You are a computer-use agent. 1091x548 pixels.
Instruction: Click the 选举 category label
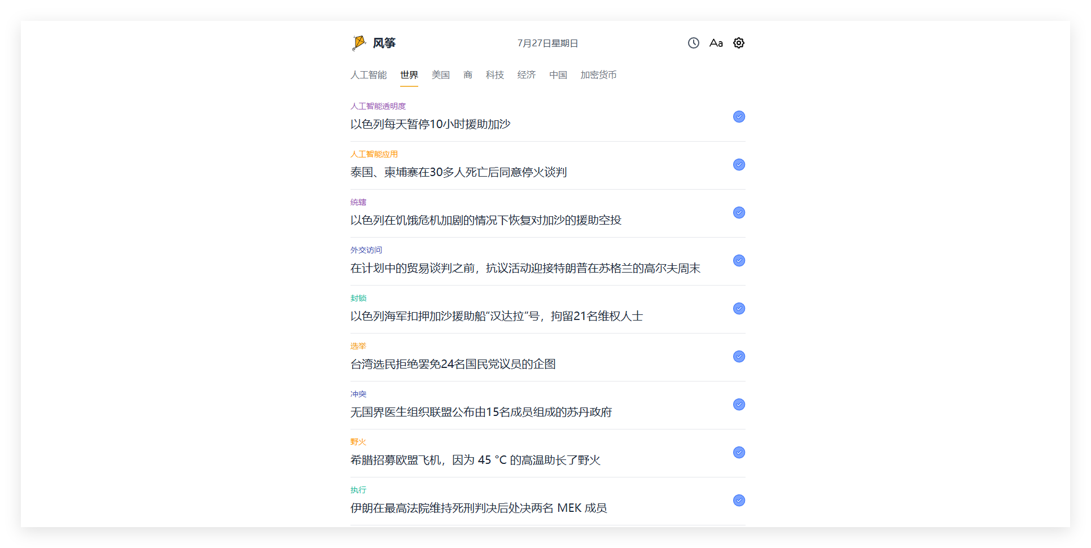(358, 346)
